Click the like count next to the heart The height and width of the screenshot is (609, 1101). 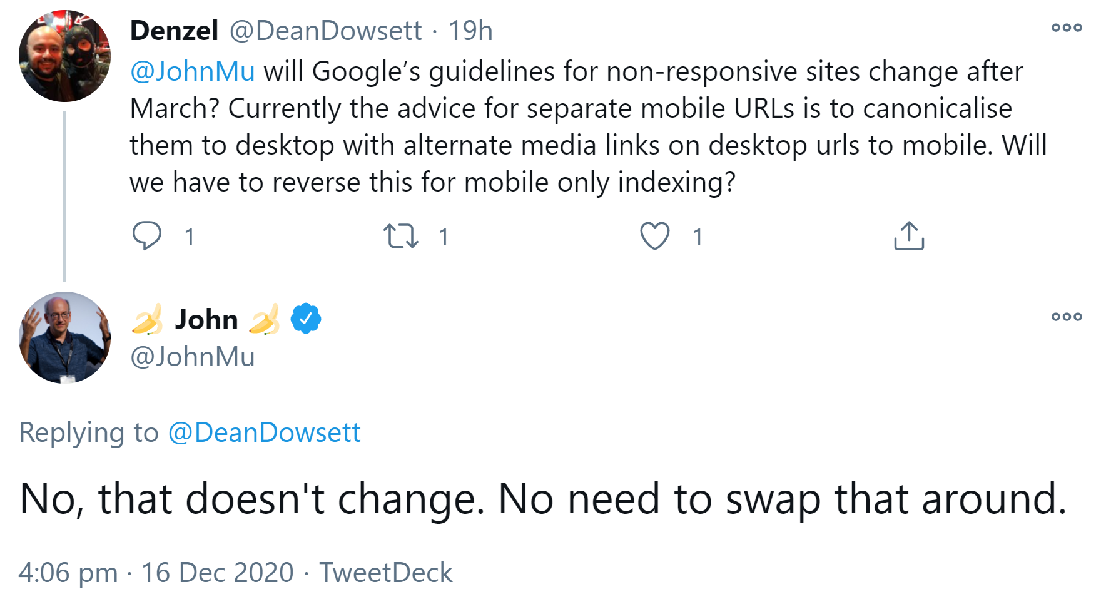tap(696, 236)
